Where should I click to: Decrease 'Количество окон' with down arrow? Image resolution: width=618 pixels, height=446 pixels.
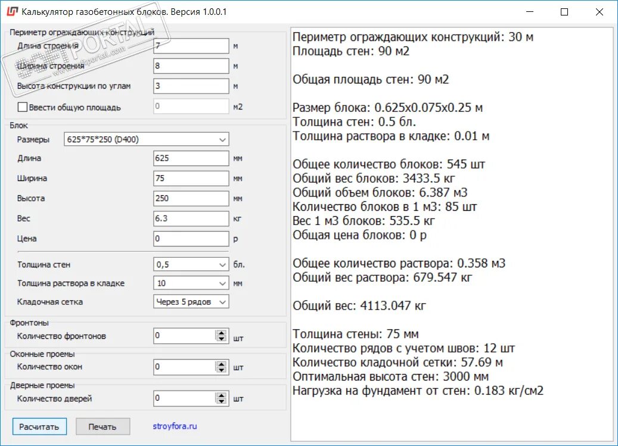pos(222,370)
